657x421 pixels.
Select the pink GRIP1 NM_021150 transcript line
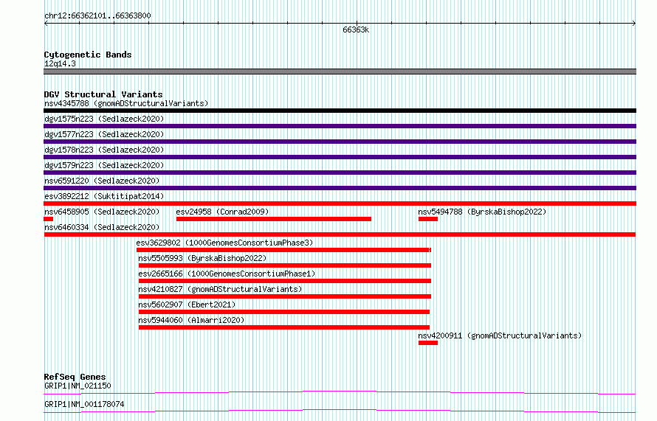(340, 392)
